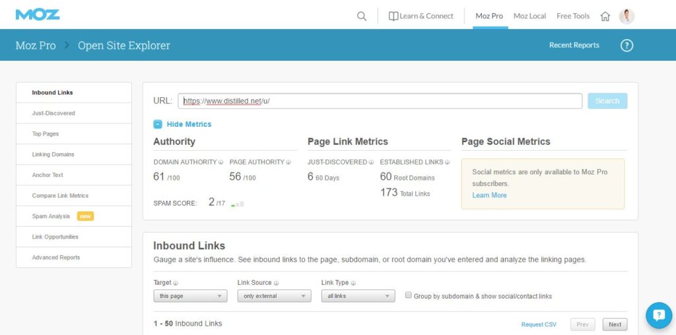This screenshot has height=335, width=676.
Task: Click the '6 60 Days' just-discovered value
Action: 323,177
